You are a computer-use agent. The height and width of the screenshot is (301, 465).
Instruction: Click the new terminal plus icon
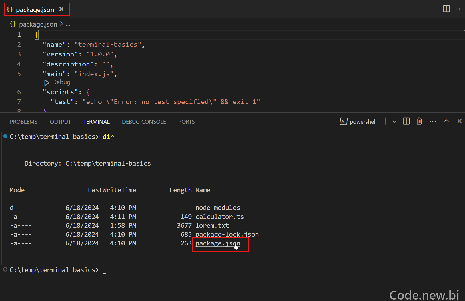(386, 121)
